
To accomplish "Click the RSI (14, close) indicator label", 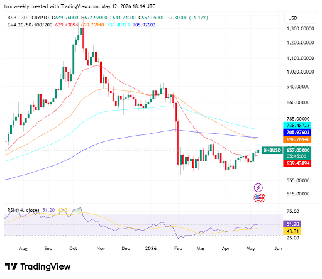I will [x=23, y=210].
